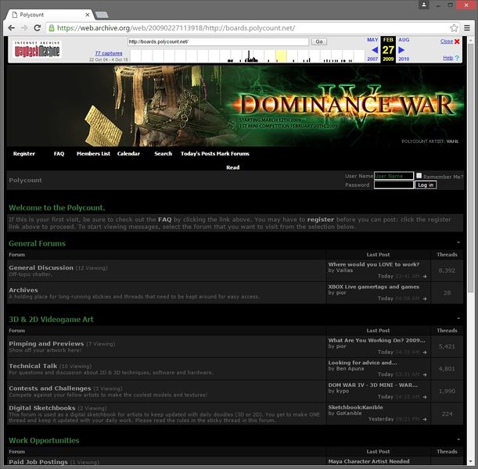Click the User Name input field
Image resolution: width=478 pixels, height=469 pixels.
click(394, 176)
